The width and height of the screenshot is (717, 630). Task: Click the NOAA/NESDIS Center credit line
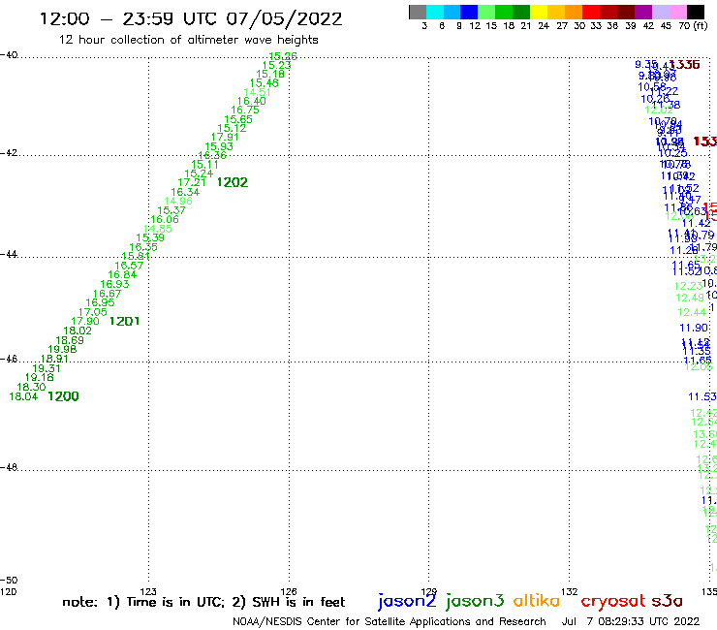point(390,621)
